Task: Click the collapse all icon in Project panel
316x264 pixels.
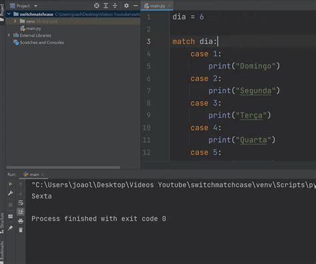Action: [115, 6]
